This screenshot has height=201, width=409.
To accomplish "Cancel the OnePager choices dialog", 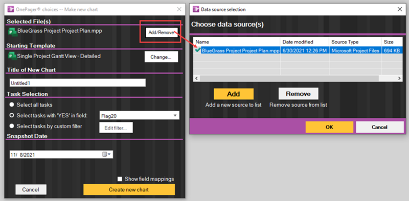I will tap(31, 190).
